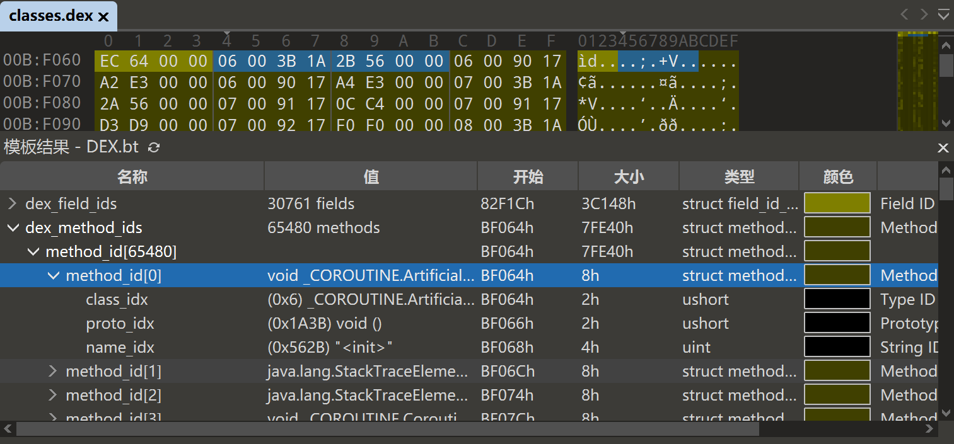954x444 pixels.
Task: Select the class_idx row
Action: (x=117, y=300)
